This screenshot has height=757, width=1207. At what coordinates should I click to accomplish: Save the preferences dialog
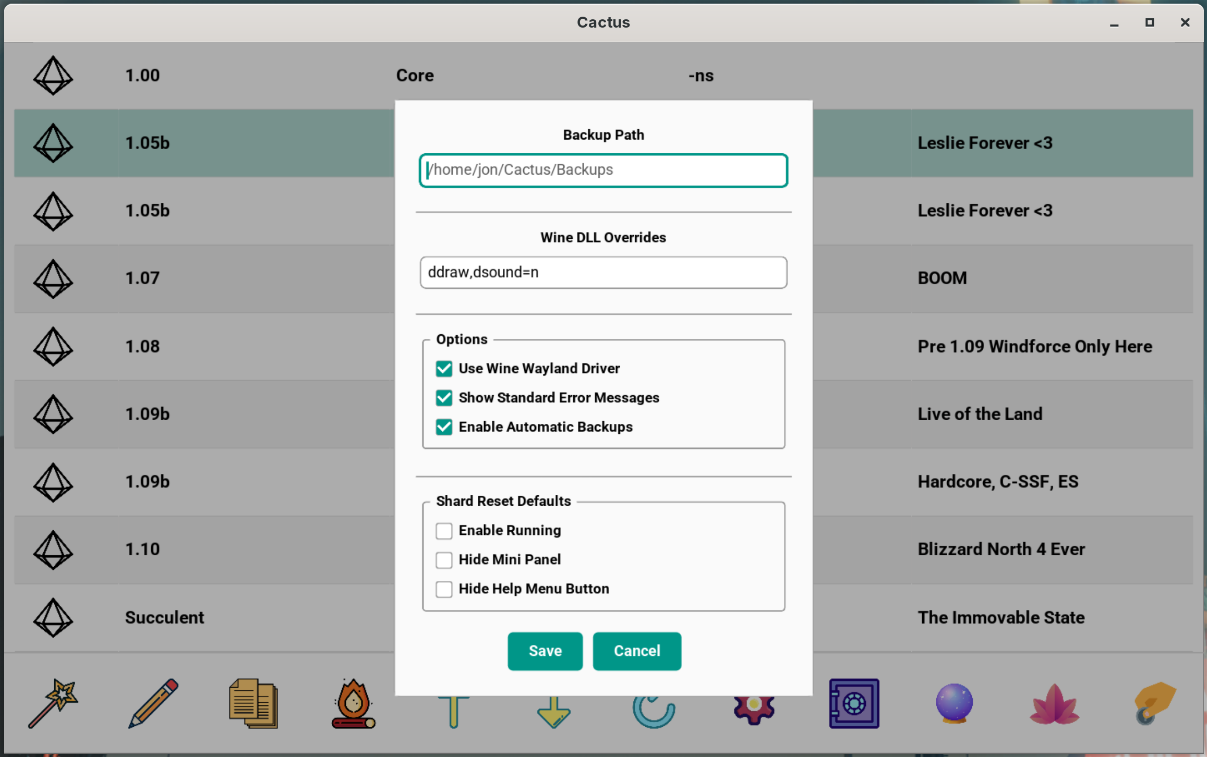click(545, 651)
